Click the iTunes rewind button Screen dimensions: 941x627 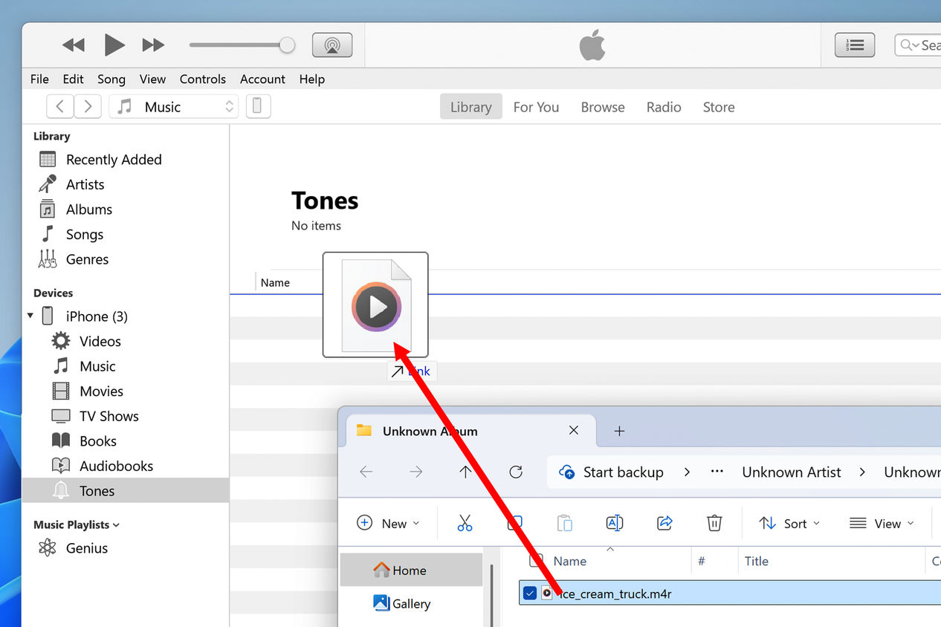point(74,45)
